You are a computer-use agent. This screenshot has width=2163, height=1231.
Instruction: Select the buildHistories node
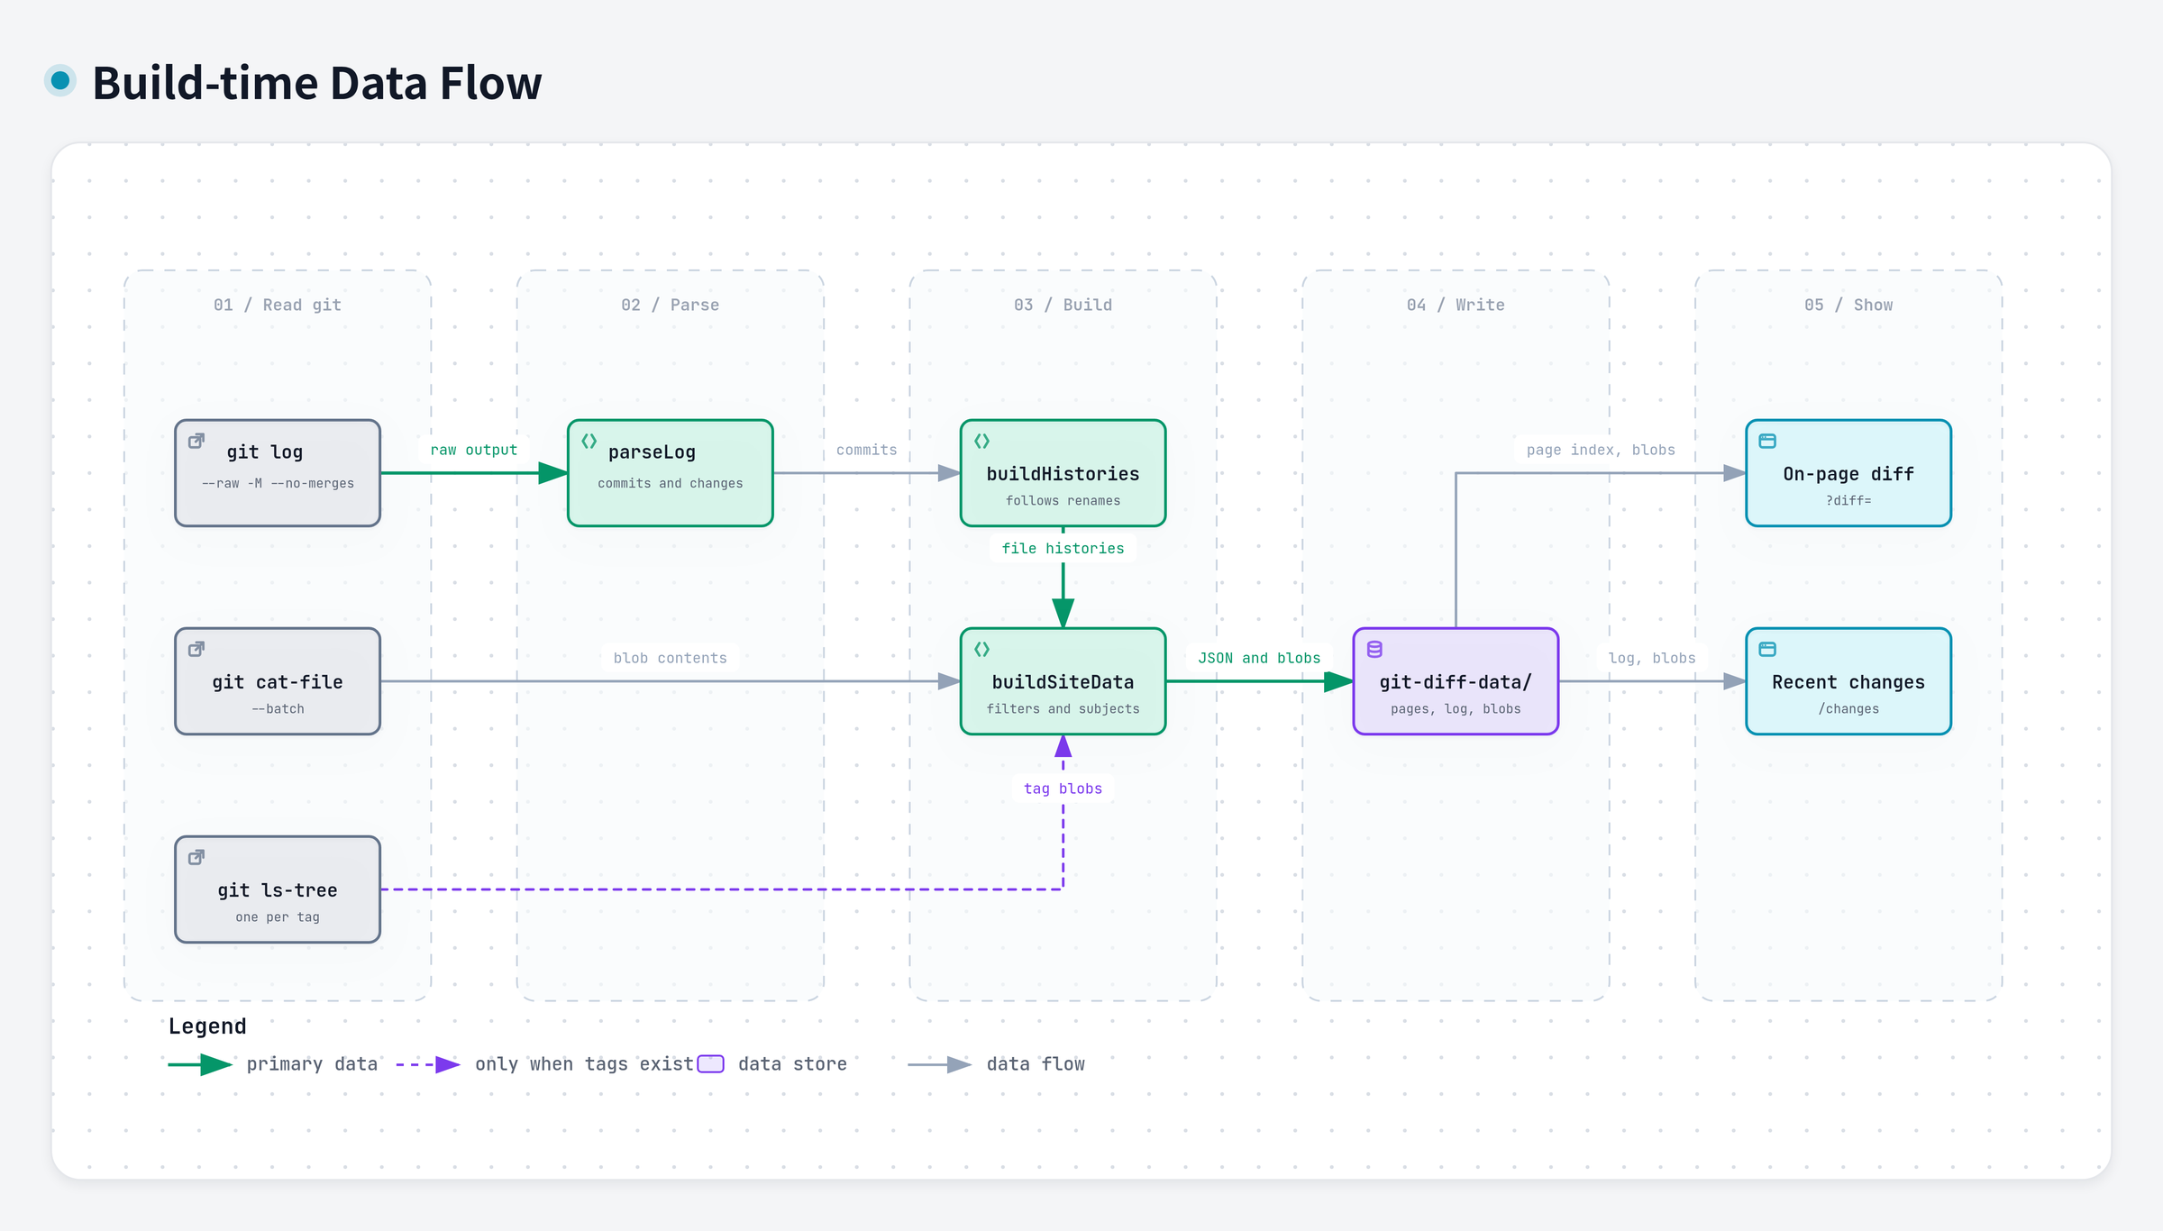1063,473
